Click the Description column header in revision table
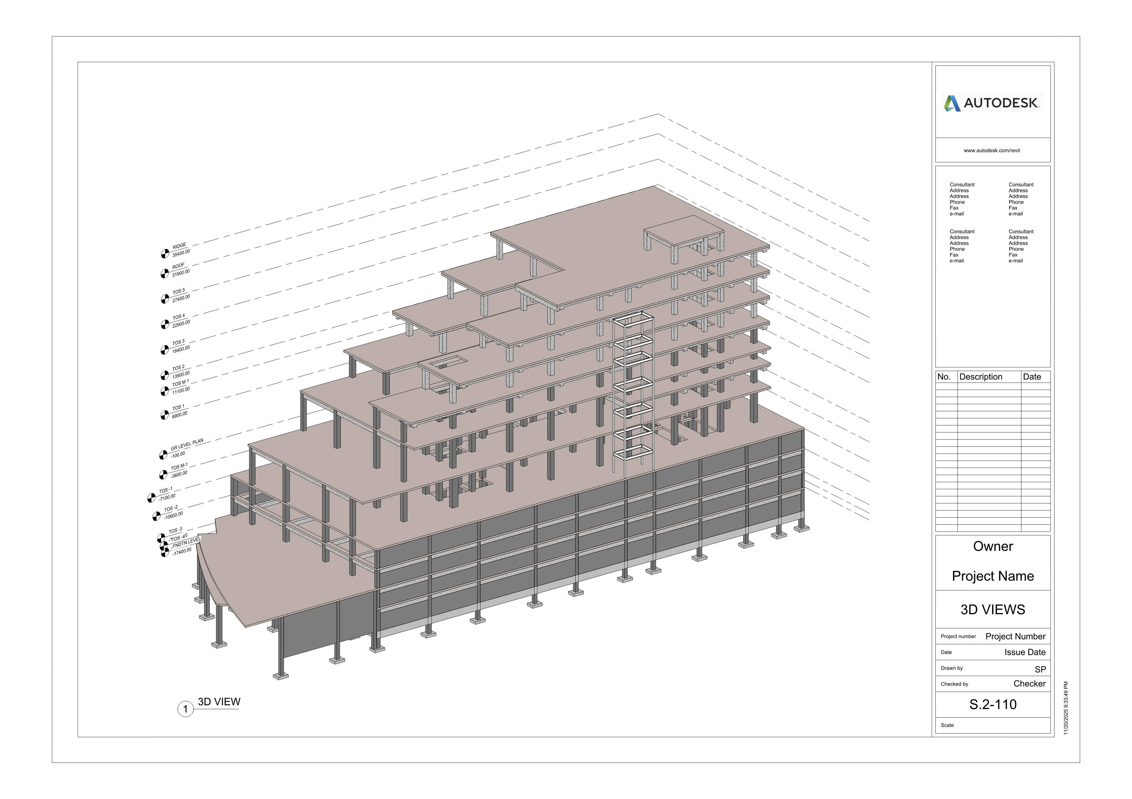This screenshot has width=1132, height=799. (981, 377)
